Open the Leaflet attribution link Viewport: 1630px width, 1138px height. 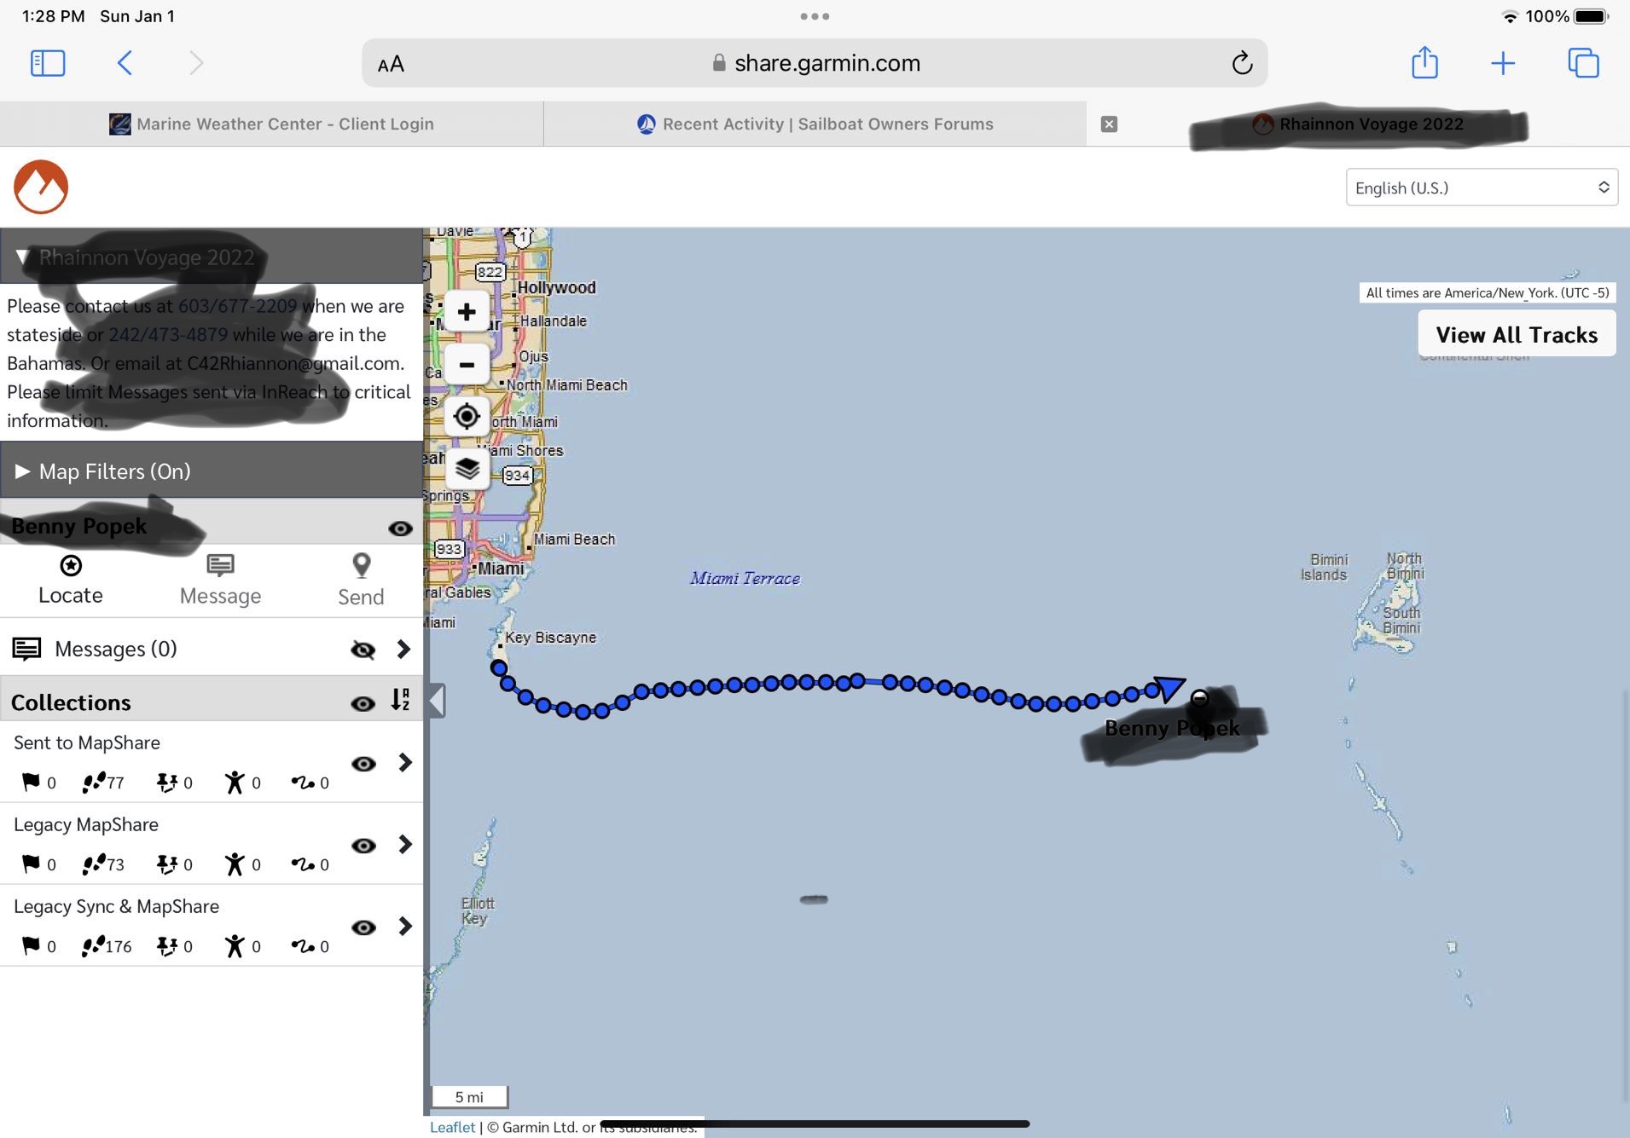tap(452, 1127)
